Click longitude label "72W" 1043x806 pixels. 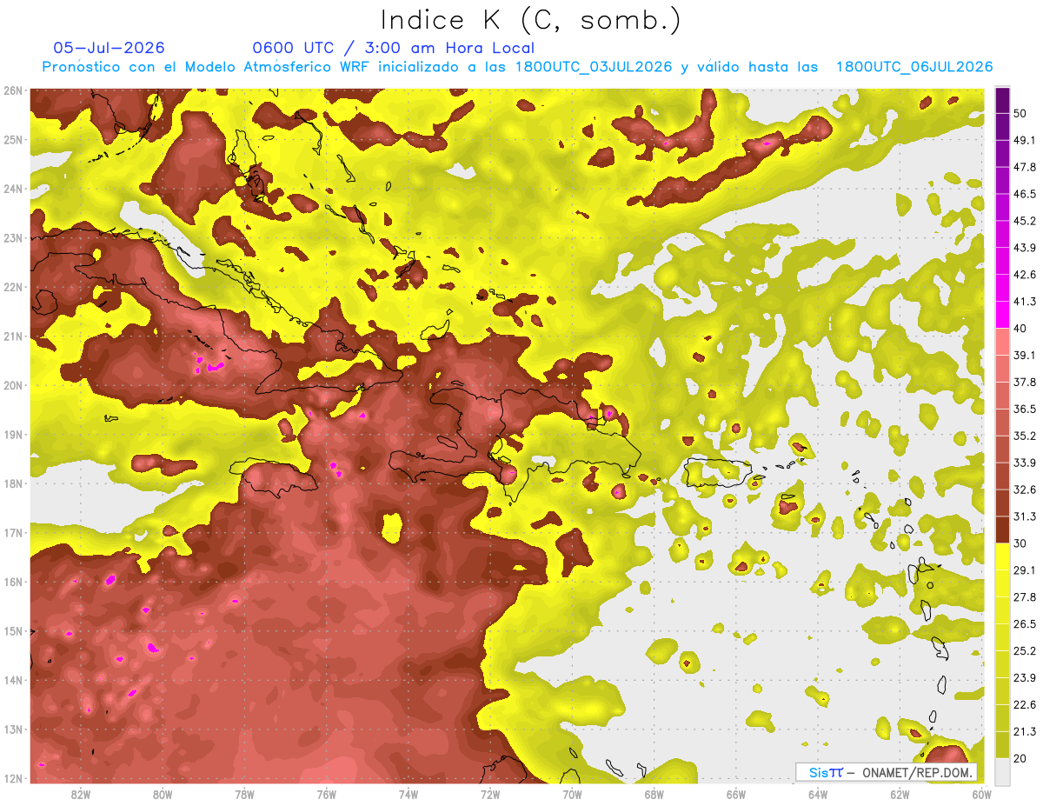pyautogui.click(x=490, y=795)
